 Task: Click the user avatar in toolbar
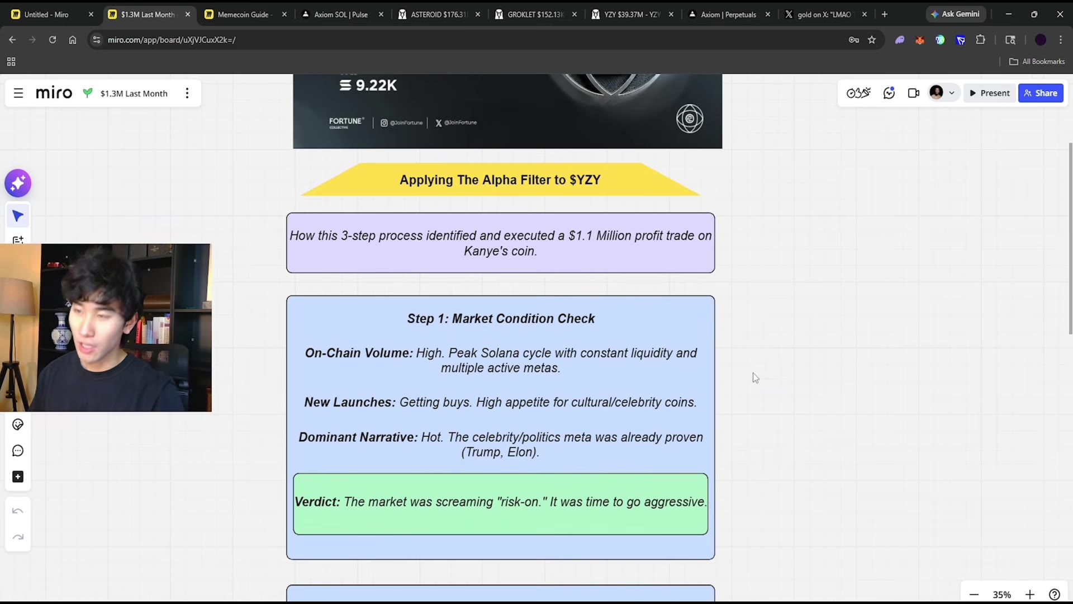pyautogui.click(x=936, y=92)
